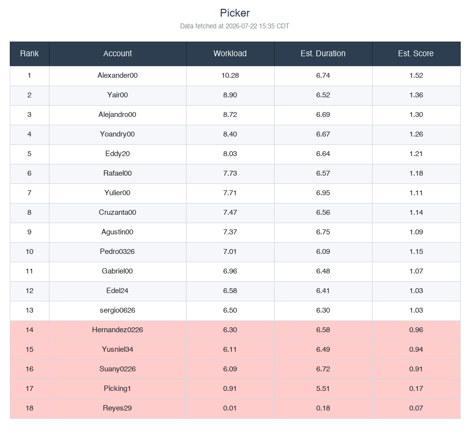Click the data fetched timestamp text
This screenshot has width=470, height=433.
pyautogui.click(x=235, y=26)
